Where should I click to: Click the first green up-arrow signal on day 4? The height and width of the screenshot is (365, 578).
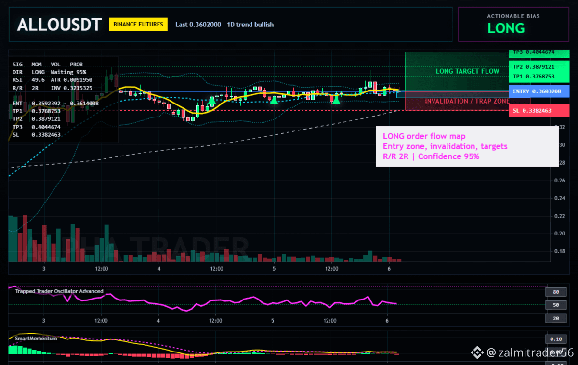click(211, 100)
